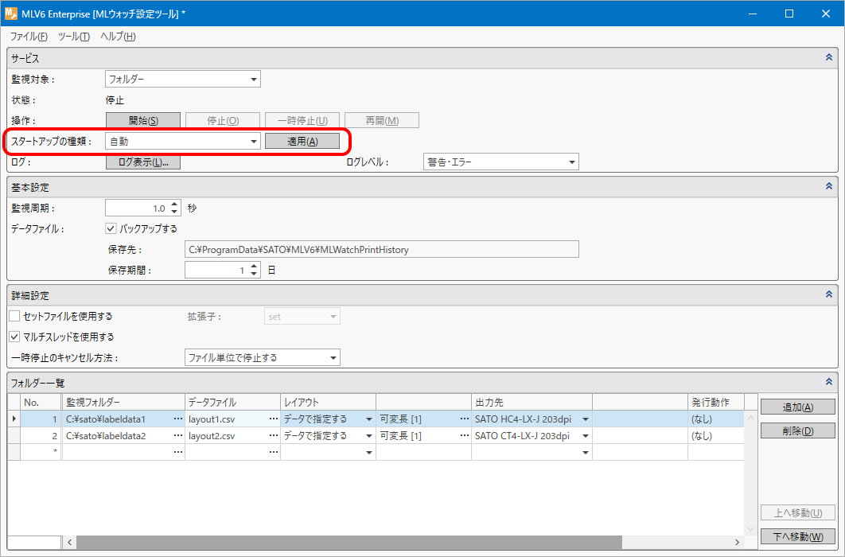
Task: Open the ヘルプ(H) menu
Action: [x=118, y=37]
